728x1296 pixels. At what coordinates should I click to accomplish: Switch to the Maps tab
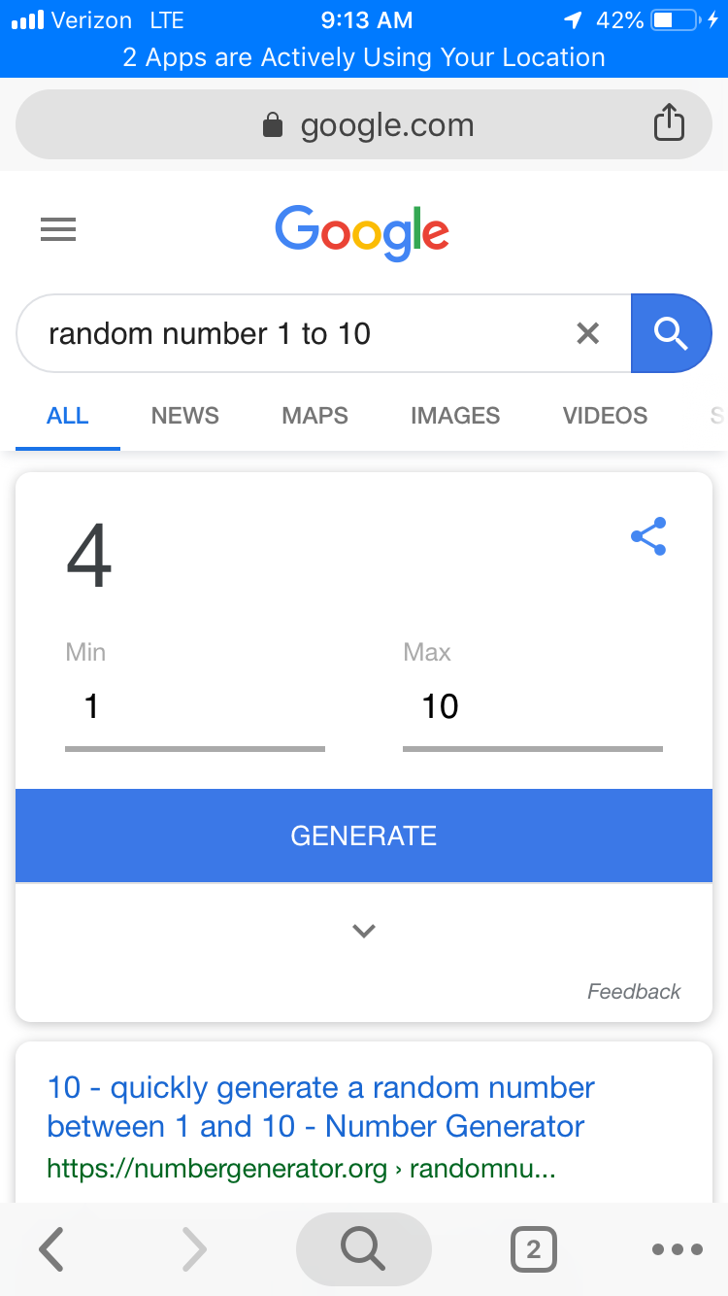[314, 416]
